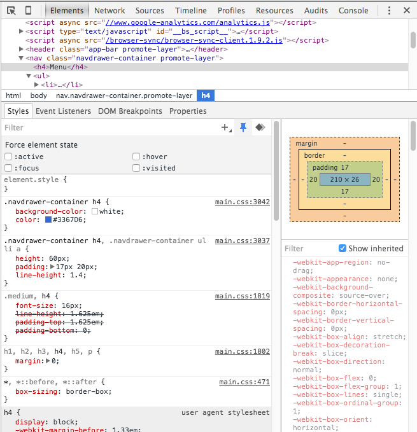Click the display block value
This screenshot has height=432, width=417.
click(x=65, y=422)
